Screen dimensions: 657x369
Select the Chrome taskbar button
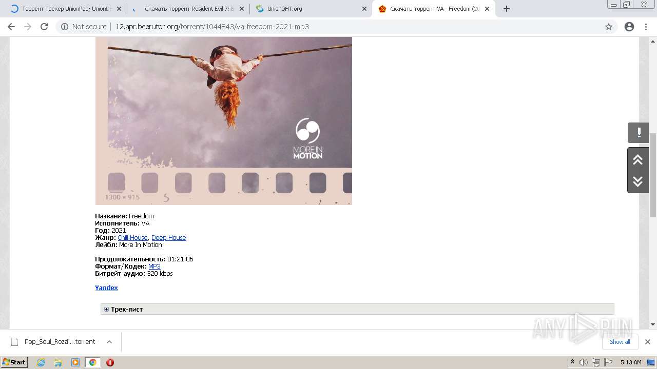point(93,362)
